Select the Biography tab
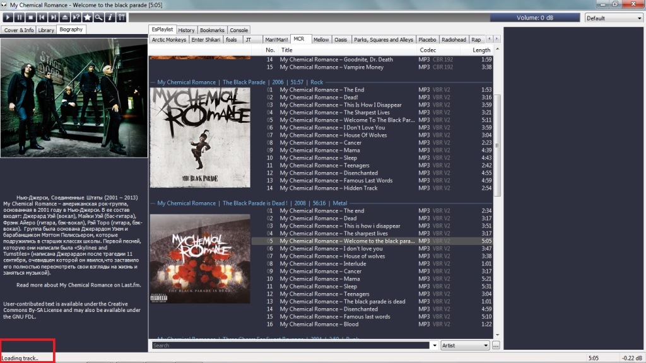The height and width of the screenshot is (363, 646). tap(71, 30)
